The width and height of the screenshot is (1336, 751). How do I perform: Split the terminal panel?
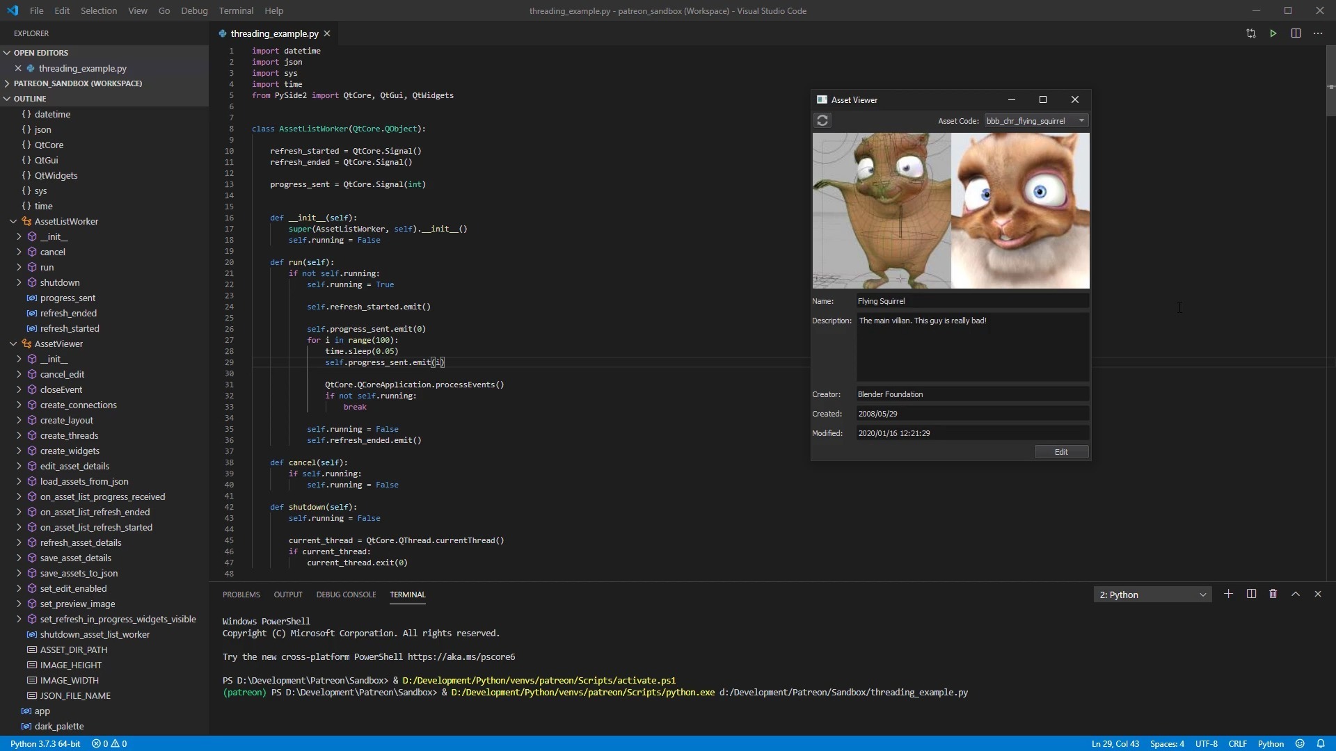1251,594
